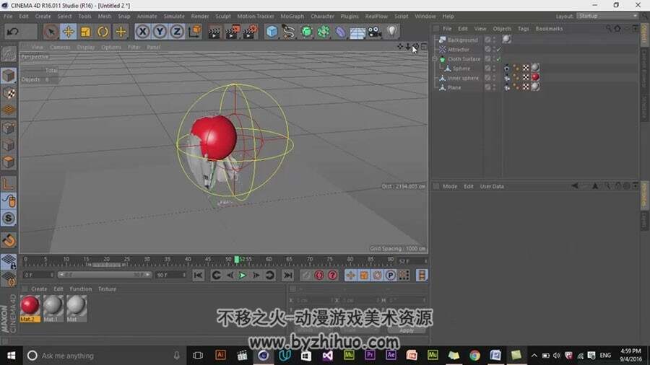
Task: Open the green generators (NURBS) palette
Action: pyautogui.click(x=306, y=32)
